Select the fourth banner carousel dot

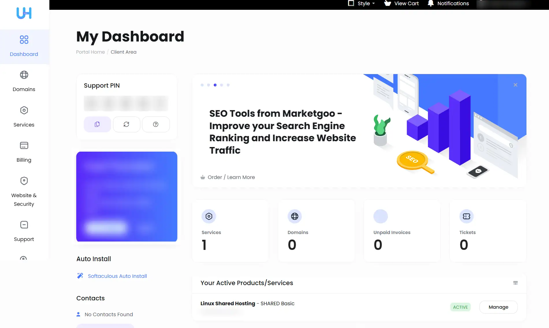tap(222, 85)
